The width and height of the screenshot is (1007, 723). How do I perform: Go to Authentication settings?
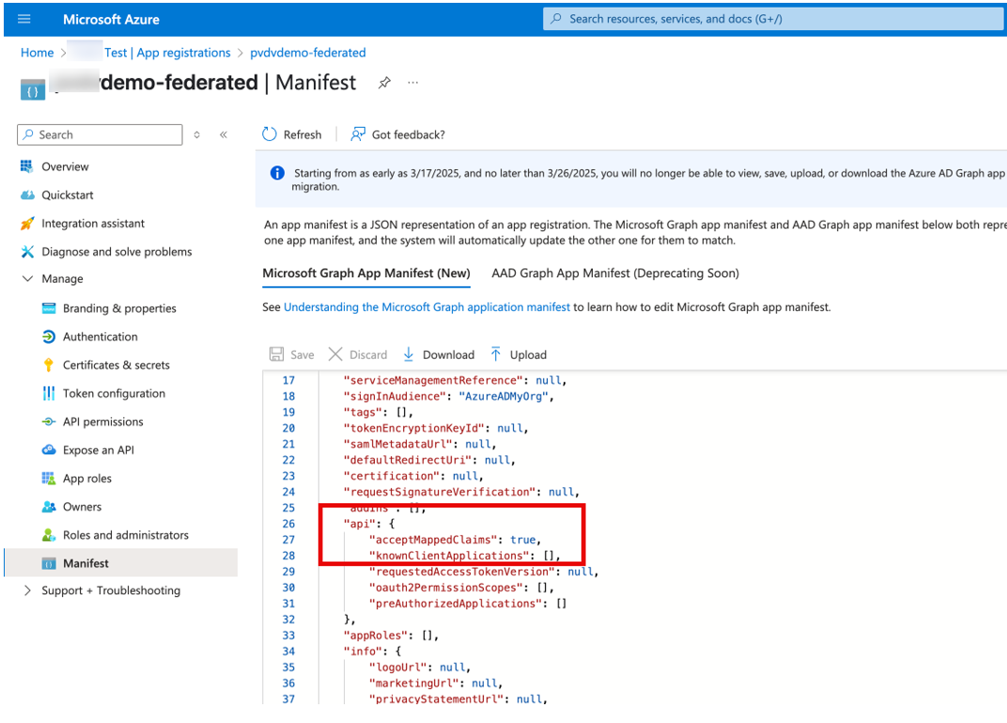point(101,336)
